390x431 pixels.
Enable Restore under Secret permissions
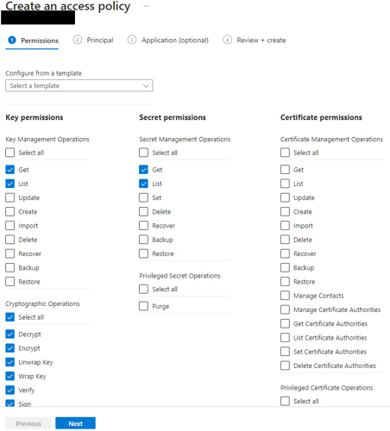tap(143, 253)
